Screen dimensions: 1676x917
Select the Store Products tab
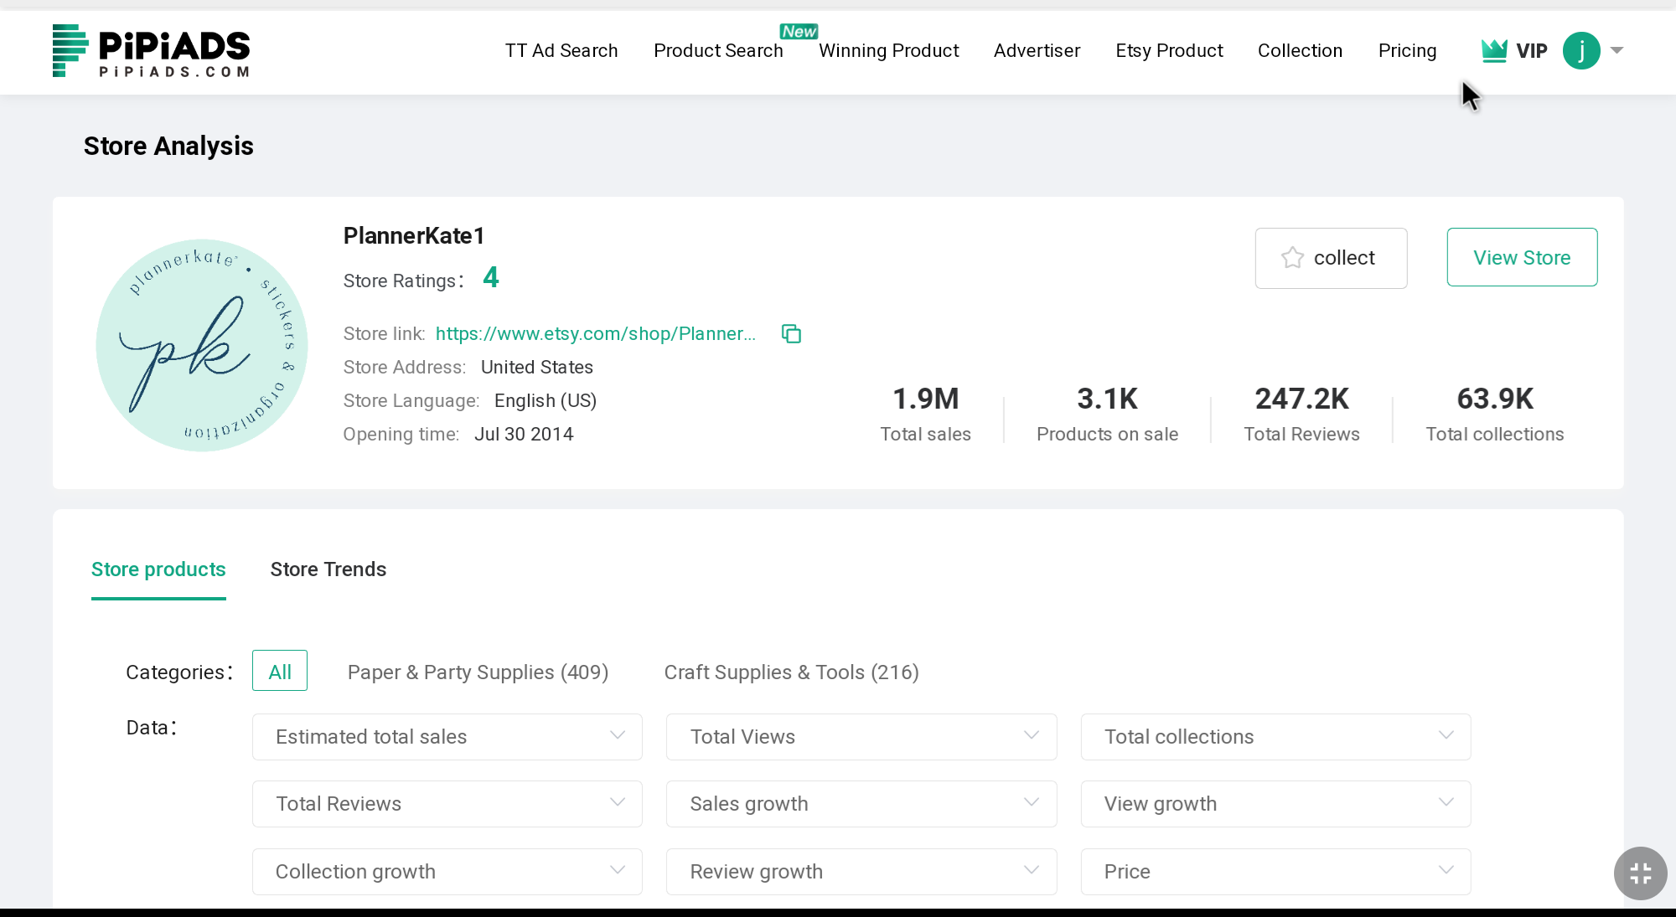pos(158,568)
